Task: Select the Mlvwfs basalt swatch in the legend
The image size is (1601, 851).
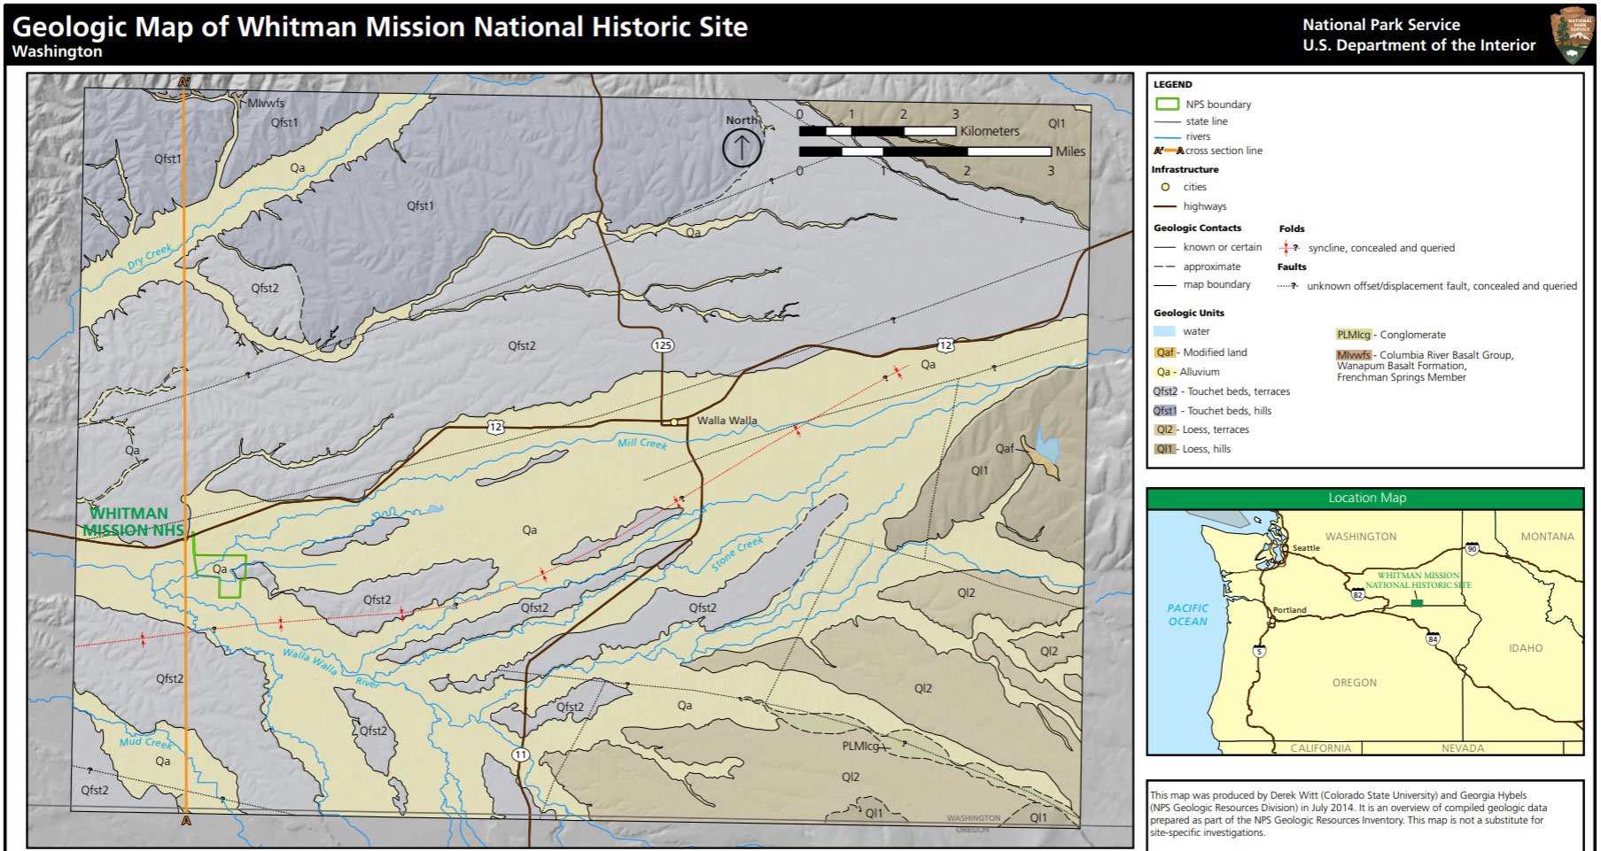Action: tap(1354, 353)
